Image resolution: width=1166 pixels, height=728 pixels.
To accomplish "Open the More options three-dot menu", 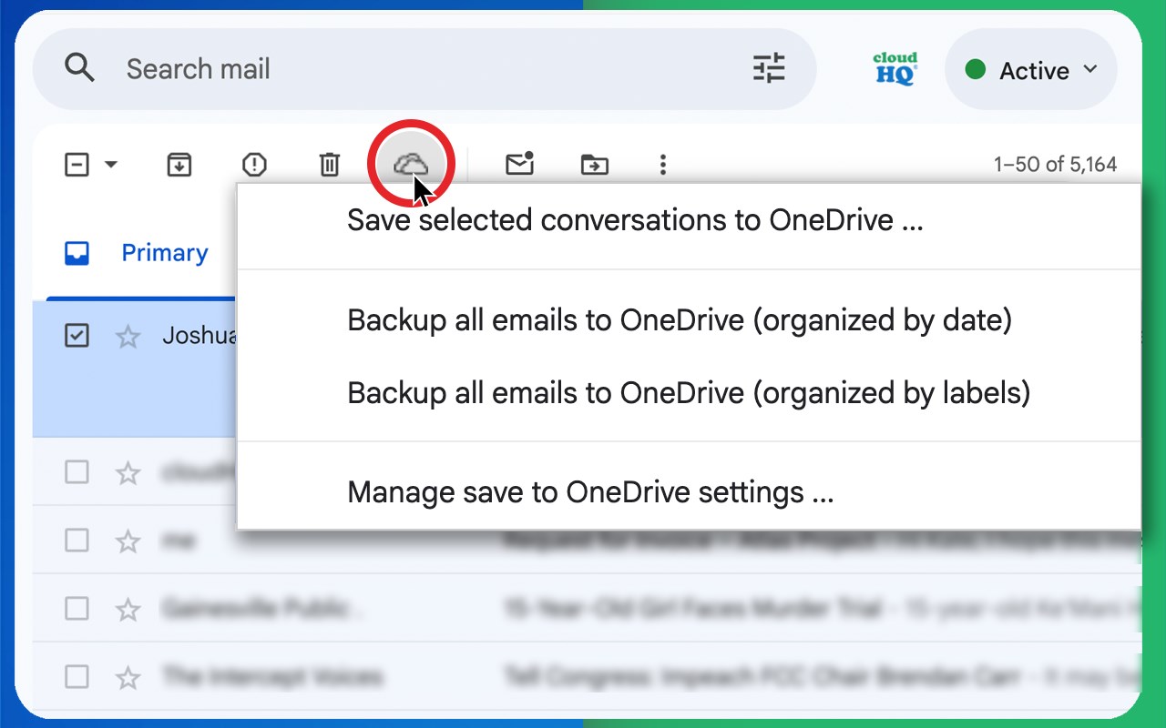I will tap(663, 165).
